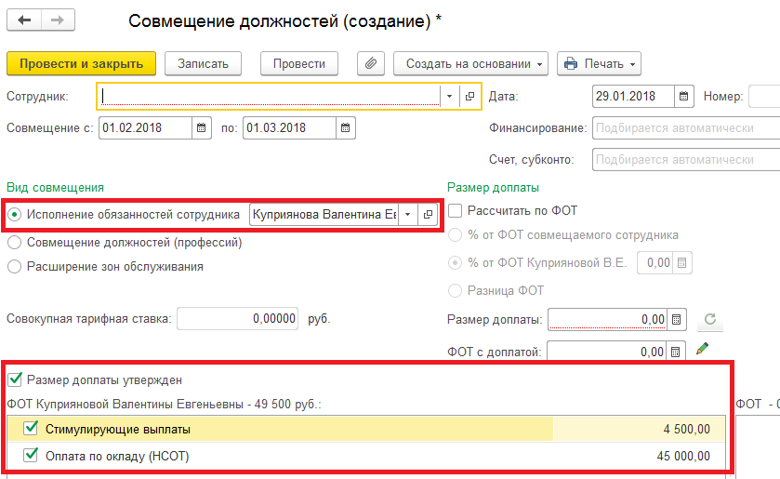780x479 pixels.
Task: Click the printer icon on Печать button
Action: click(571, 64)
